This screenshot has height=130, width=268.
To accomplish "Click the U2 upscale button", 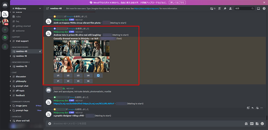I will 68,76.
